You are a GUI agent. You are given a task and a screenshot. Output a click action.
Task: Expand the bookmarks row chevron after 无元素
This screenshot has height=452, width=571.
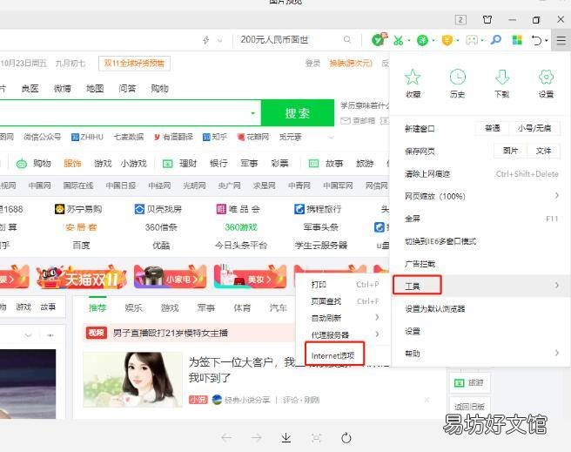point(331,138)
